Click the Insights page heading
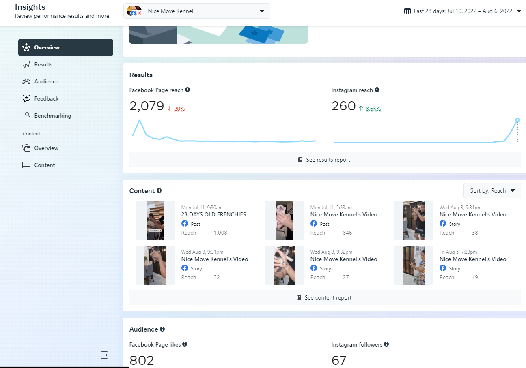The image size is (526, 368). coord(30,7)
